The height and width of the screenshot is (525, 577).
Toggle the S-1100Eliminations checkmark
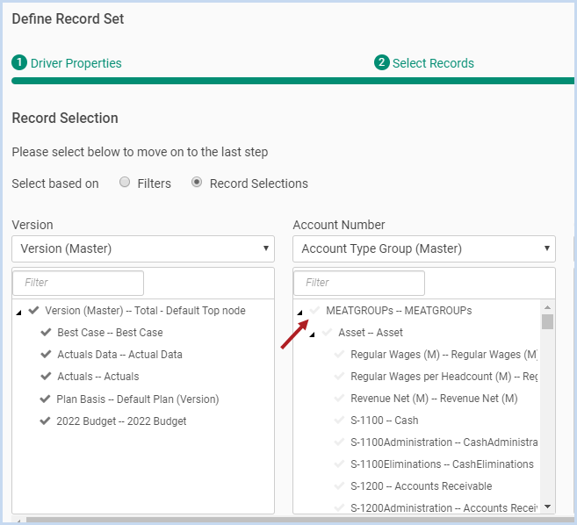(x=339, y=464)
